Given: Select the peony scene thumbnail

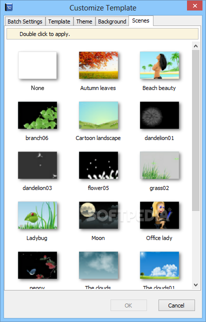Looking at the screenshot, I should 37,265.
